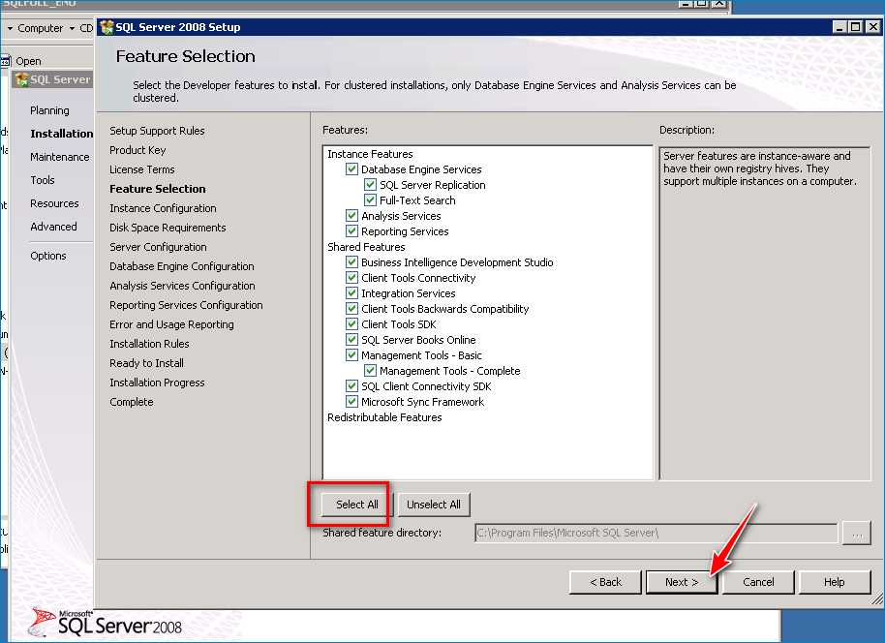
Task: Click Database Engine Configuration step
Action: 181,266
